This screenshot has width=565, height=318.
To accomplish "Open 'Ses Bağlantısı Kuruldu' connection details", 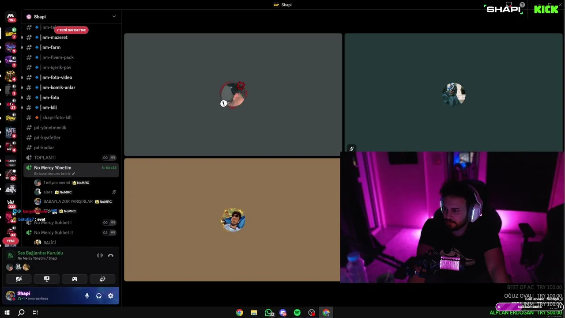I will (40, 253).
